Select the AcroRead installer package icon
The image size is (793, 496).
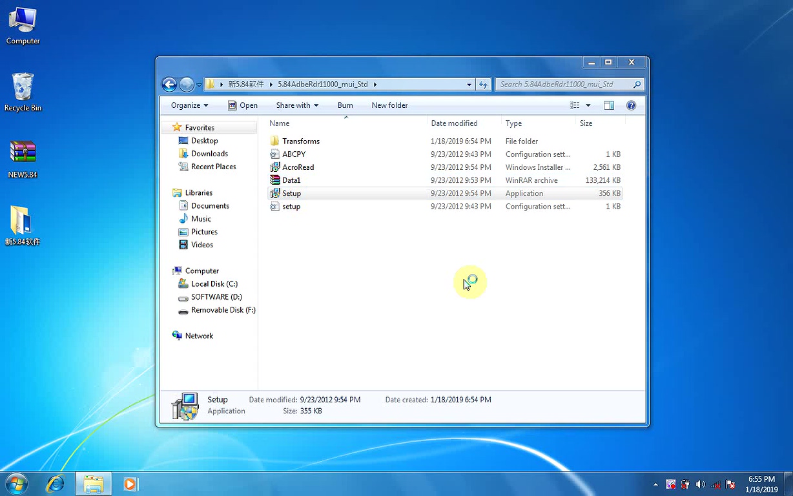pos(275,167)
